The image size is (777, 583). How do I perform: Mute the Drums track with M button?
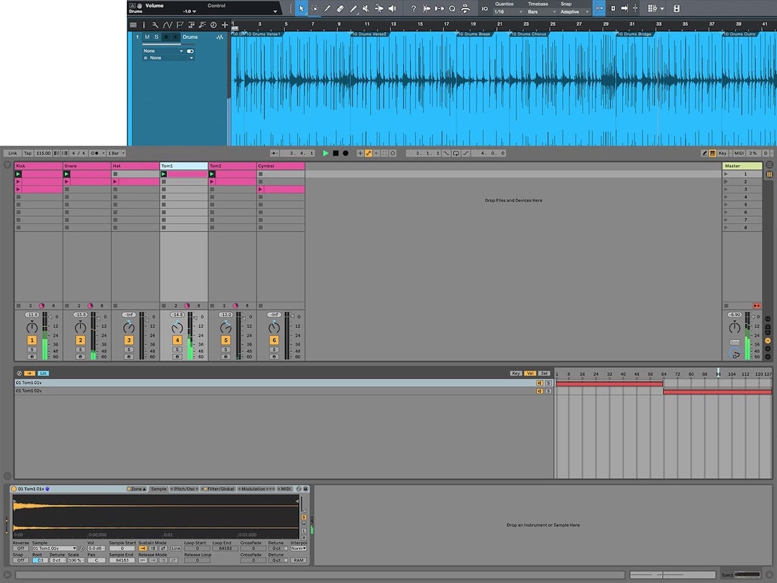147,37
